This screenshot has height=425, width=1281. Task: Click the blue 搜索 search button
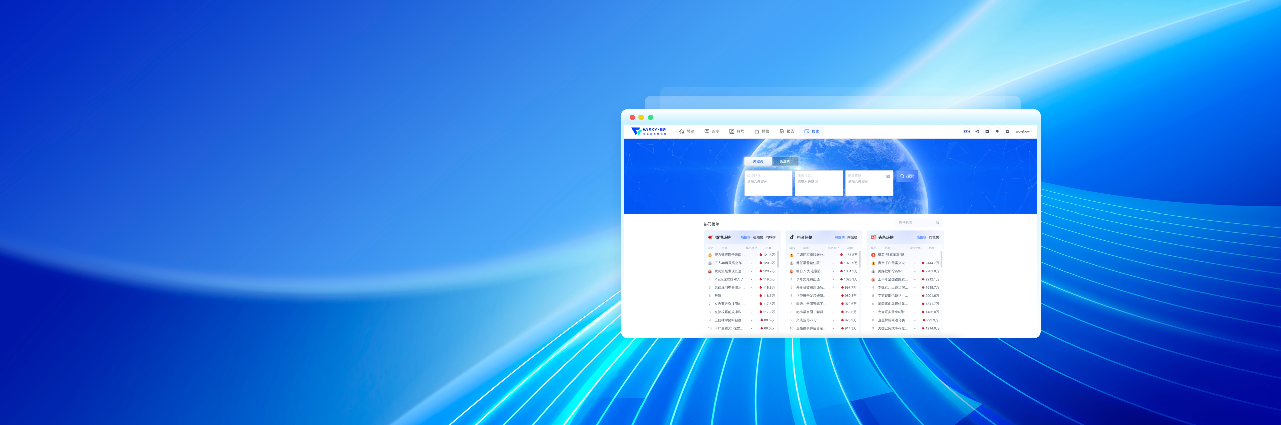[907, 176]
